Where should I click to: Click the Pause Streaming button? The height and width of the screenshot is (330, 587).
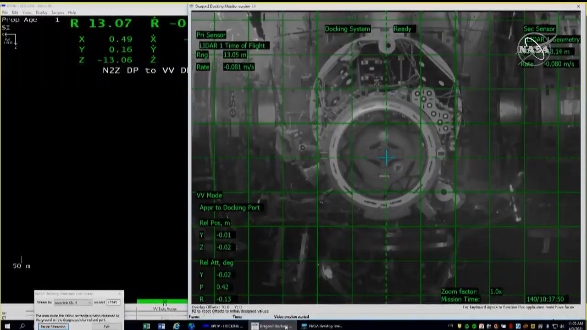pos(53,327)
